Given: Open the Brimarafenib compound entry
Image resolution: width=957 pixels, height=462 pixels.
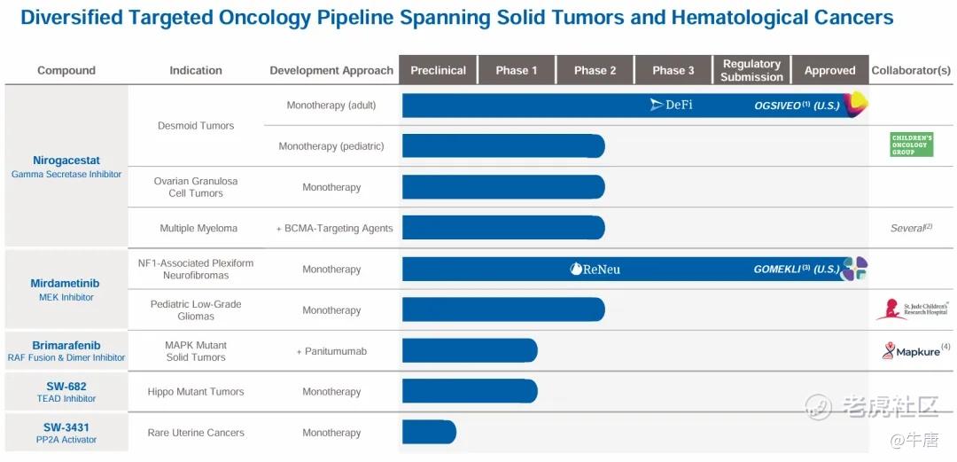Looking at the screenshot, I should point(66,345).
